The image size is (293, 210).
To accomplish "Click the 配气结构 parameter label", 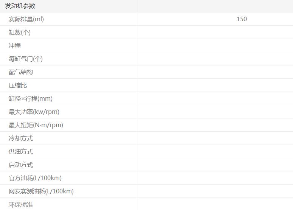I will pyautogui.click(x=21, y=72).
